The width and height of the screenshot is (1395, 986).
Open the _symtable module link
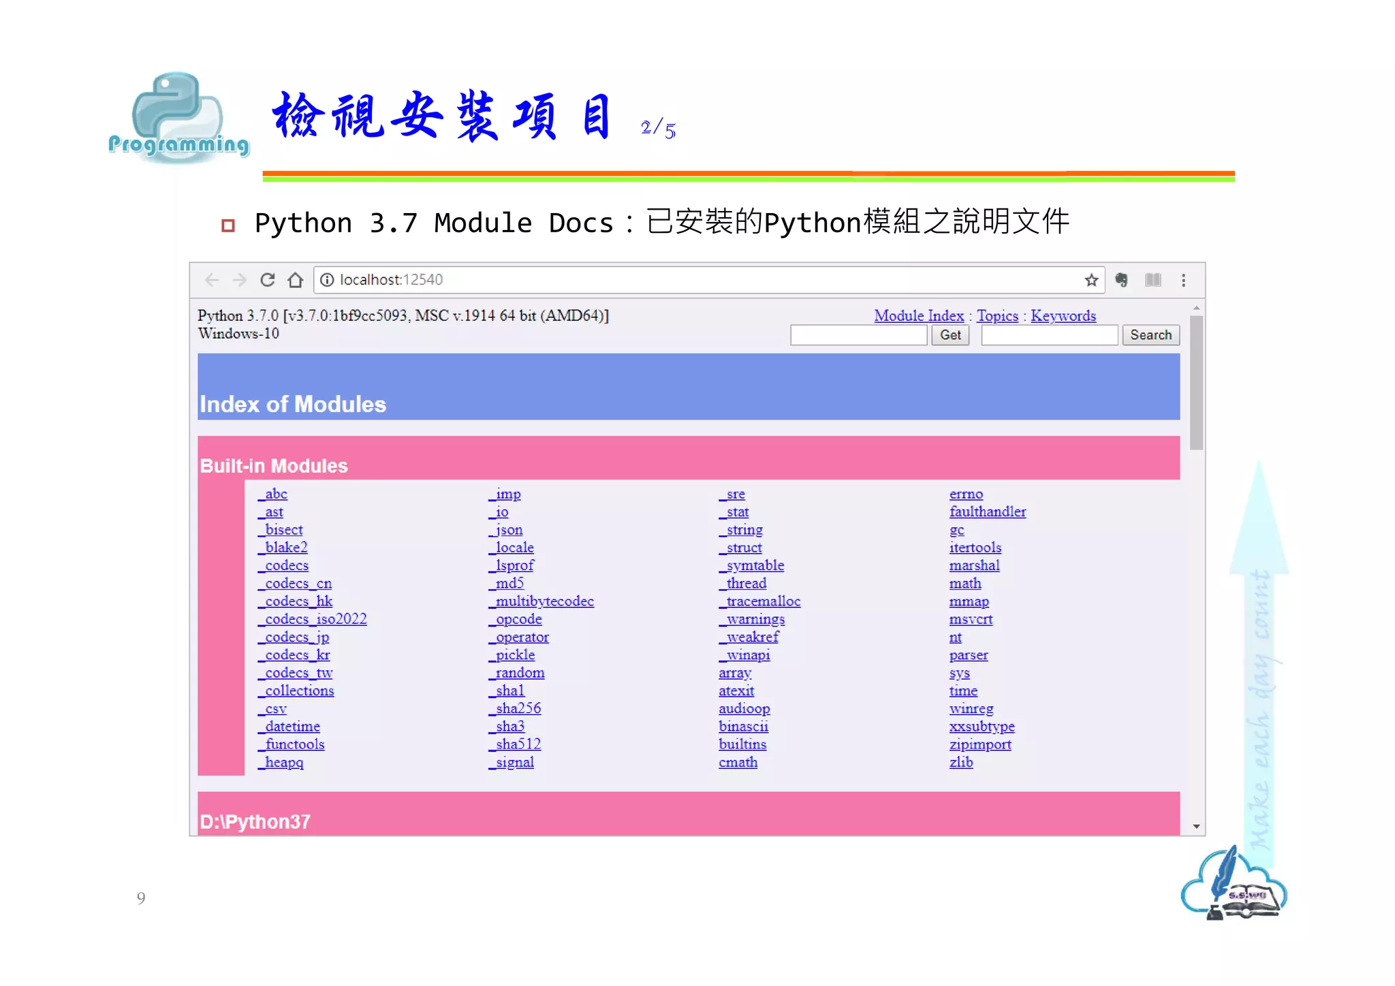pyautogui.click(x=752, y=566)
